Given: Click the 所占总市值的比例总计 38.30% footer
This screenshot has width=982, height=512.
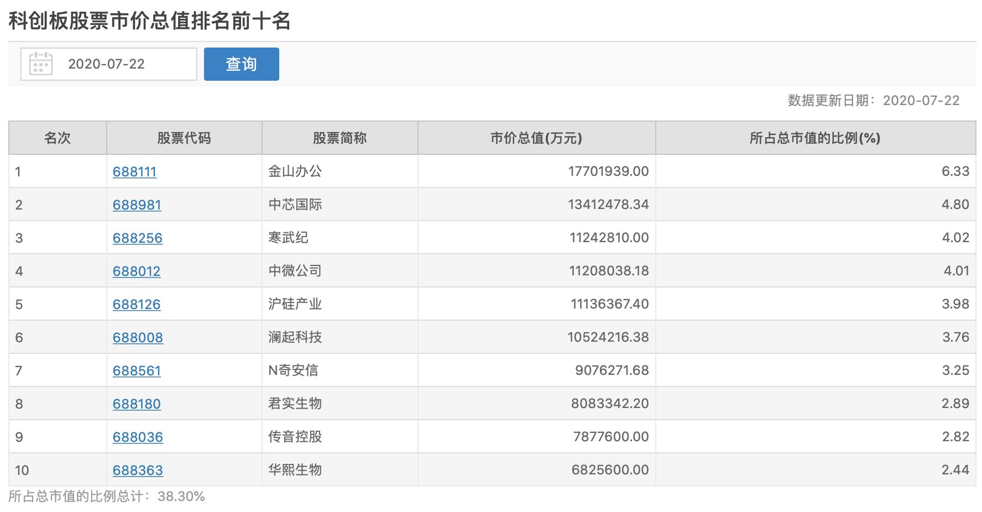Looking at the screenshot, I should [x=107, y=497].
